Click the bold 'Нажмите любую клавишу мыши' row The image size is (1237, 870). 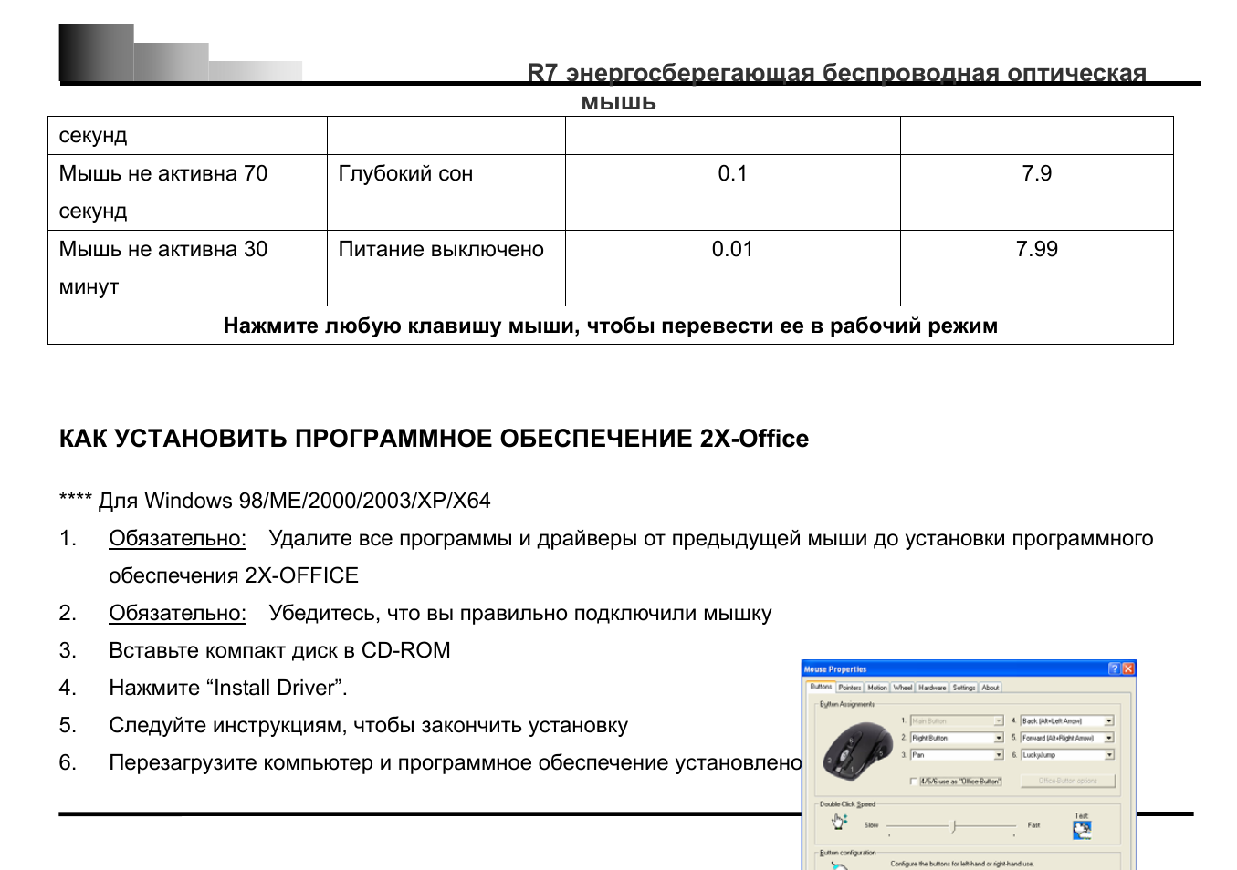(611, 326)
